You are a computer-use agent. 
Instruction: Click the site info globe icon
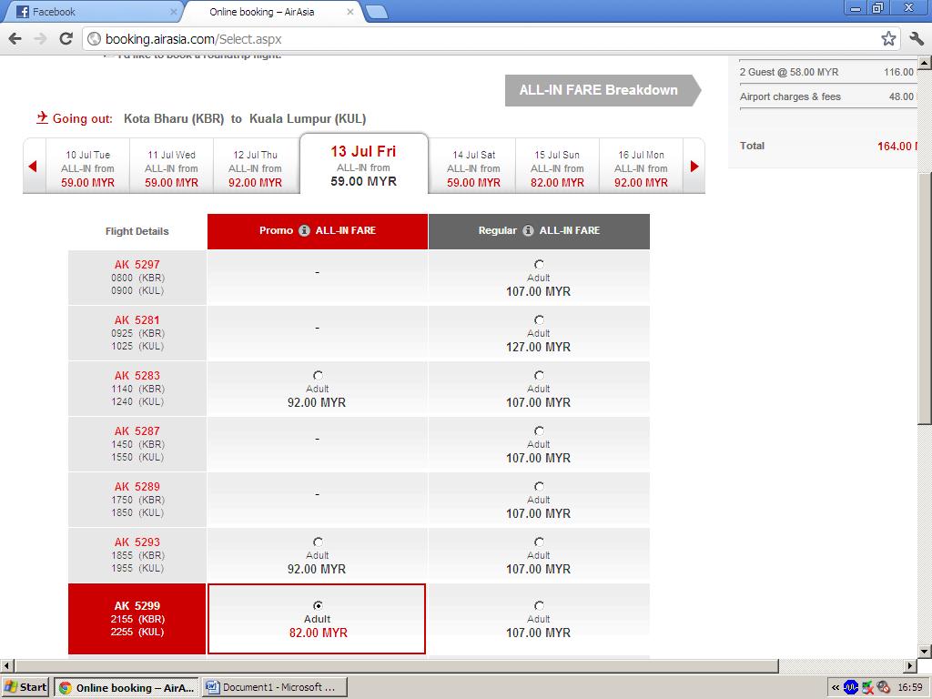(94, 39)
